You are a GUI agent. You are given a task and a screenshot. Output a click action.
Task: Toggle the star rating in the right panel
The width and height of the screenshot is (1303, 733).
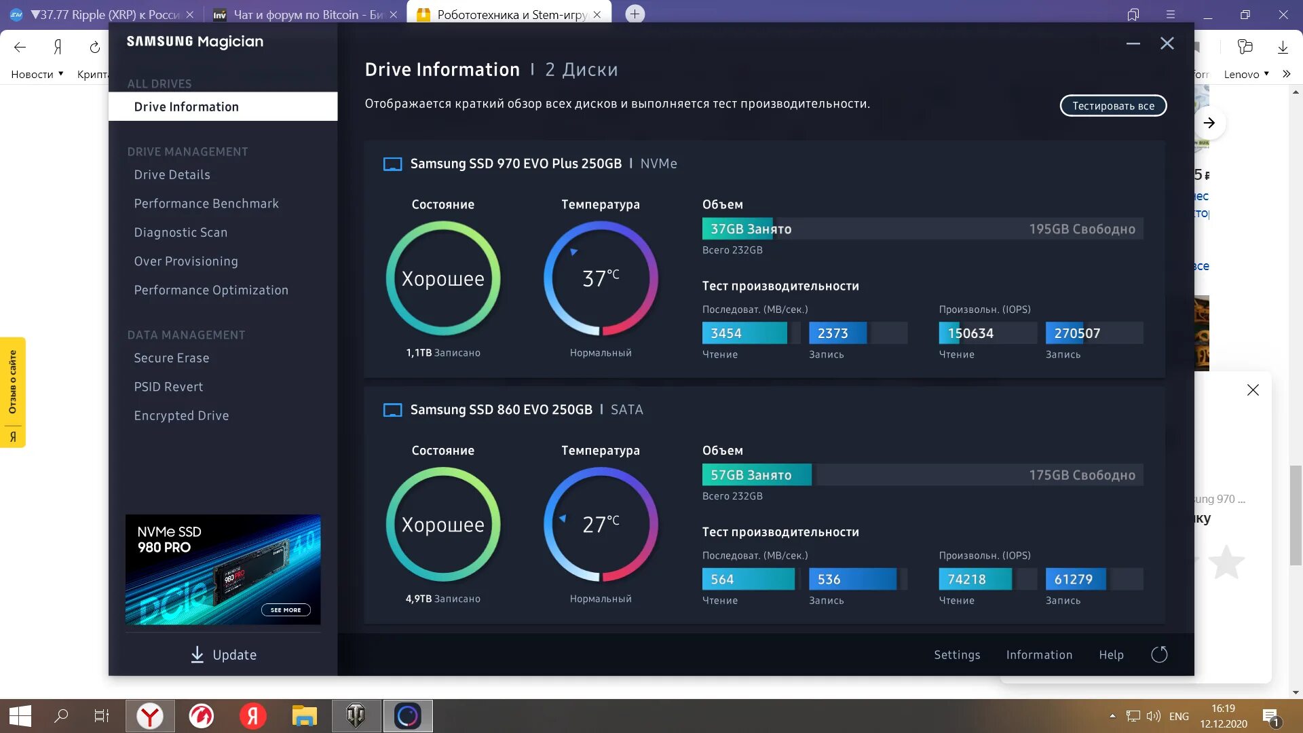click(1226, 562)
